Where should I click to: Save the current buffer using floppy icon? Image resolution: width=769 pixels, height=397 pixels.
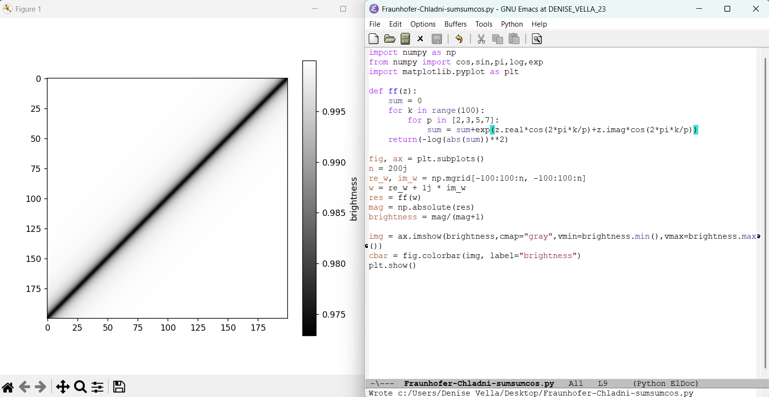(437, 39)
